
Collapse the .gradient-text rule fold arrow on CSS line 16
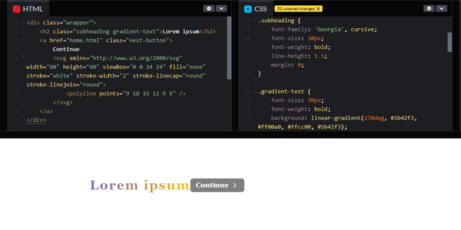tap(255, 91)
